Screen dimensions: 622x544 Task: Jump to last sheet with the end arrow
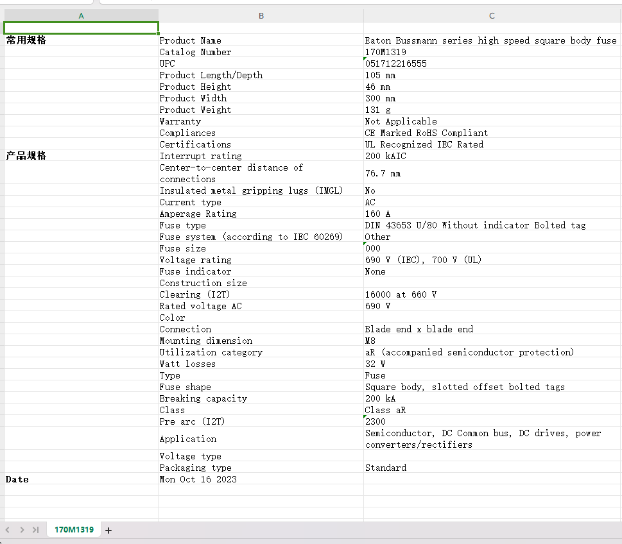36,530
